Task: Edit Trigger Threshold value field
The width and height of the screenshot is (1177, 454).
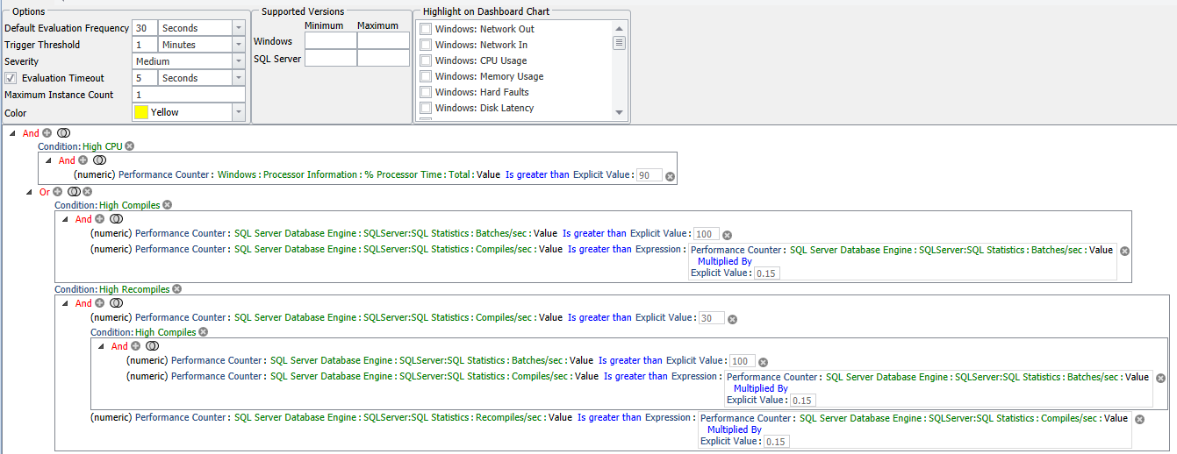Action: coord(145,45)
